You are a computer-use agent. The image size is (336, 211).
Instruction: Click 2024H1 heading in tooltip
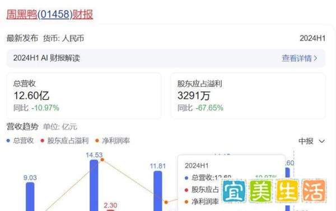(197, 166)
